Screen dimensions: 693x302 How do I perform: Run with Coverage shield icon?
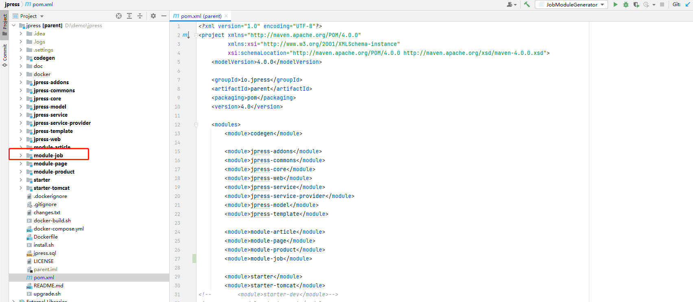tap(636, 4)
